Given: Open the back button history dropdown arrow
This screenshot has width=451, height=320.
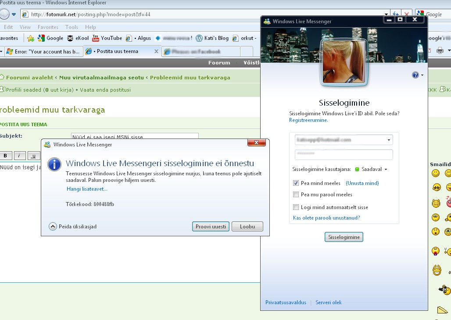Looking at the screenshot, I should click(14, 14).
